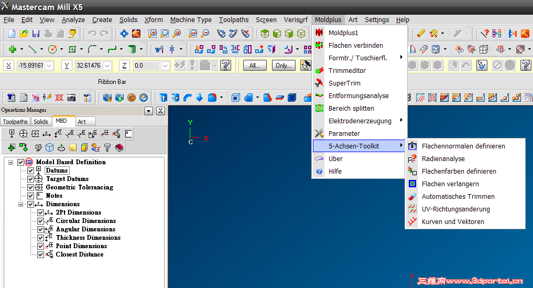Collapse the Model Based Definition tree node

[11, 162]
